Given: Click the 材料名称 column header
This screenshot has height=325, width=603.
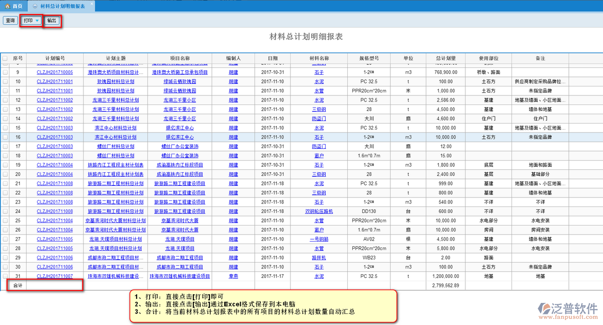Looking at the screenshot, I should click(x=319, y=58).
